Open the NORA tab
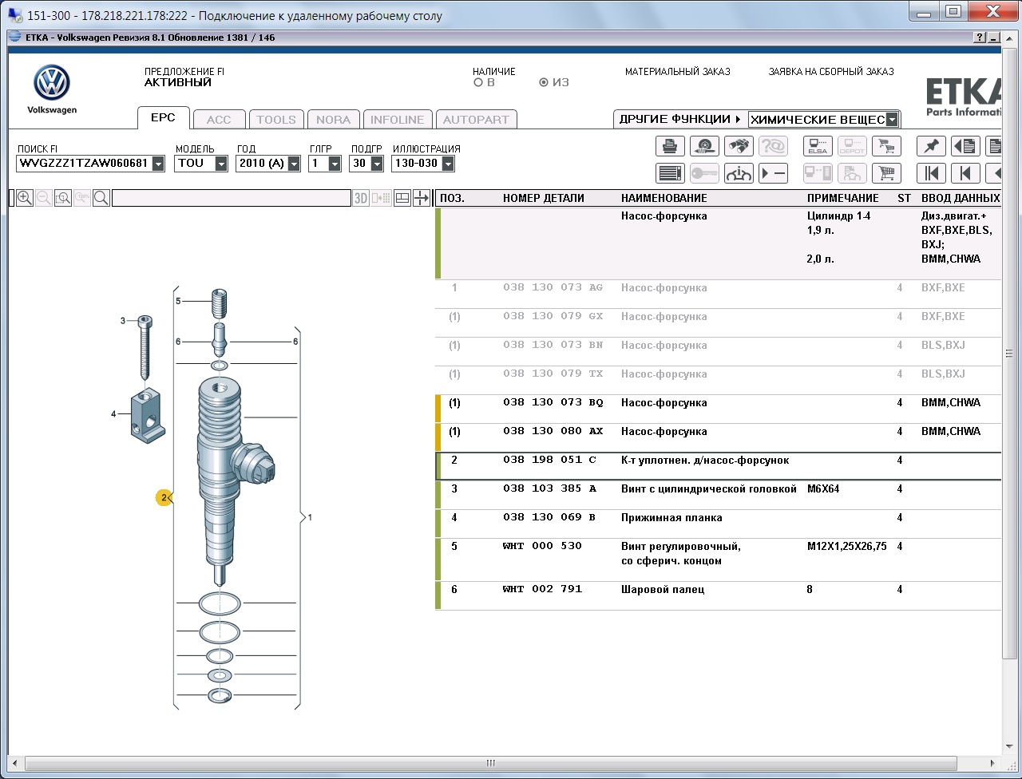1022x779 pixels. [333, 120]
